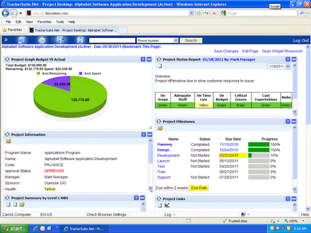Open folder icon in Project Information
Image resolution: width=311 pixels, height=233 pixels.
coord(8,141)
